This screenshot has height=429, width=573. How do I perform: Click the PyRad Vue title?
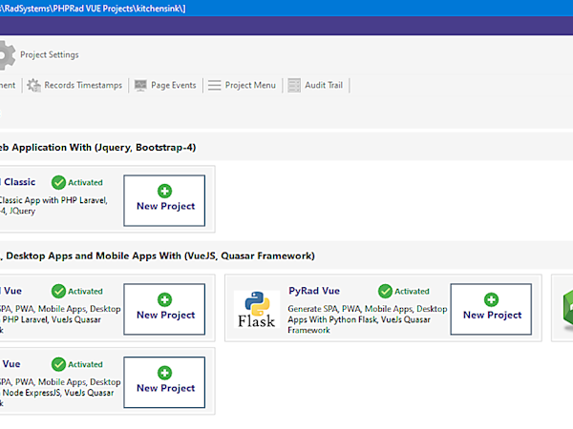[314, 291]
